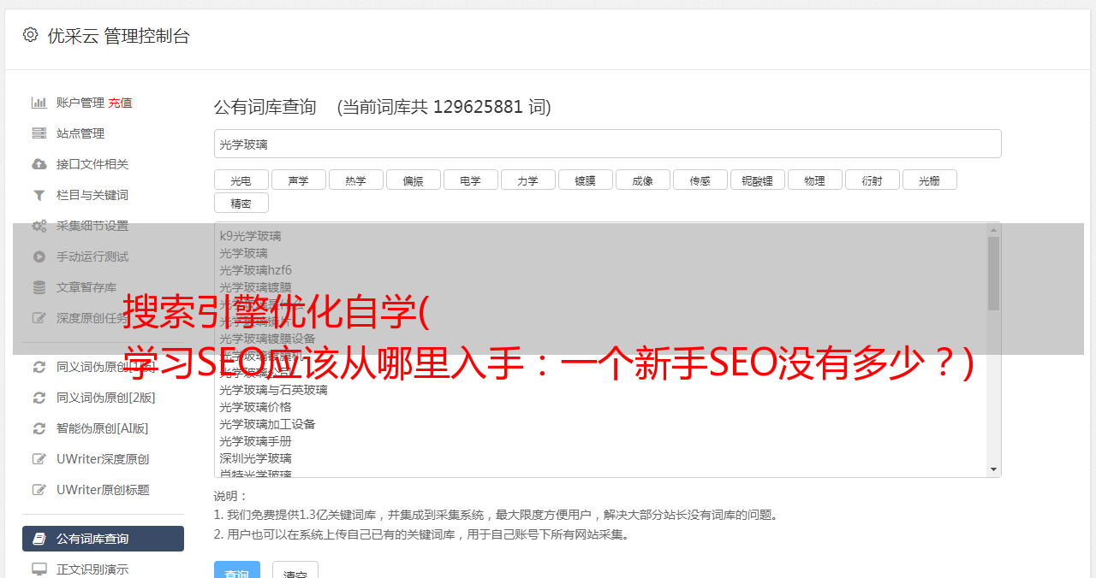Select the 成像 tag button
This screenshot has height=578, width=1096.
point(642,180)
